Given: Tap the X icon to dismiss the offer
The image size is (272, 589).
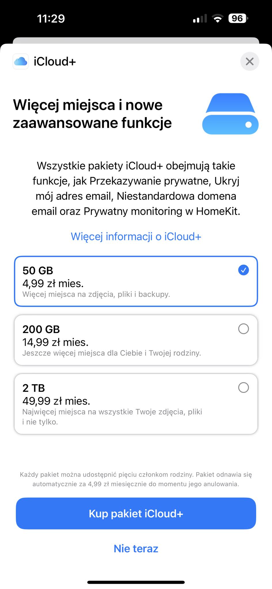Looking at the screenshot, I should click(x=249, y=61).
